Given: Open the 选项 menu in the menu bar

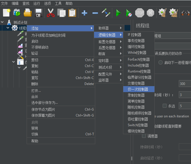Looking at the screenshot, I should tap(47, 3).
